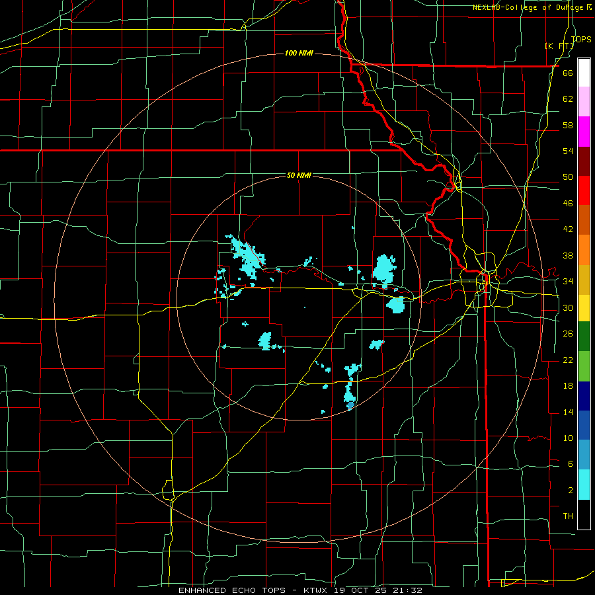Select the cyan legend swatch

tap(584, 485)
